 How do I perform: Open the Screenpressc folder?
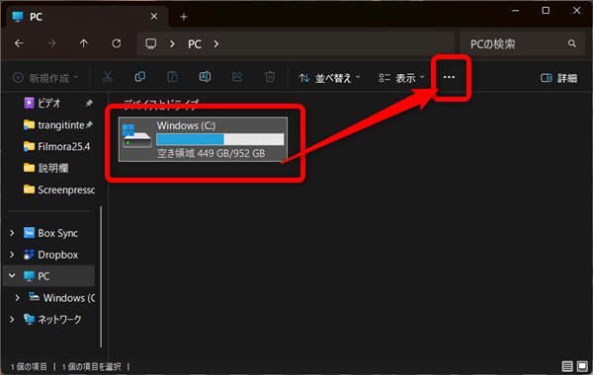[59, 189]
